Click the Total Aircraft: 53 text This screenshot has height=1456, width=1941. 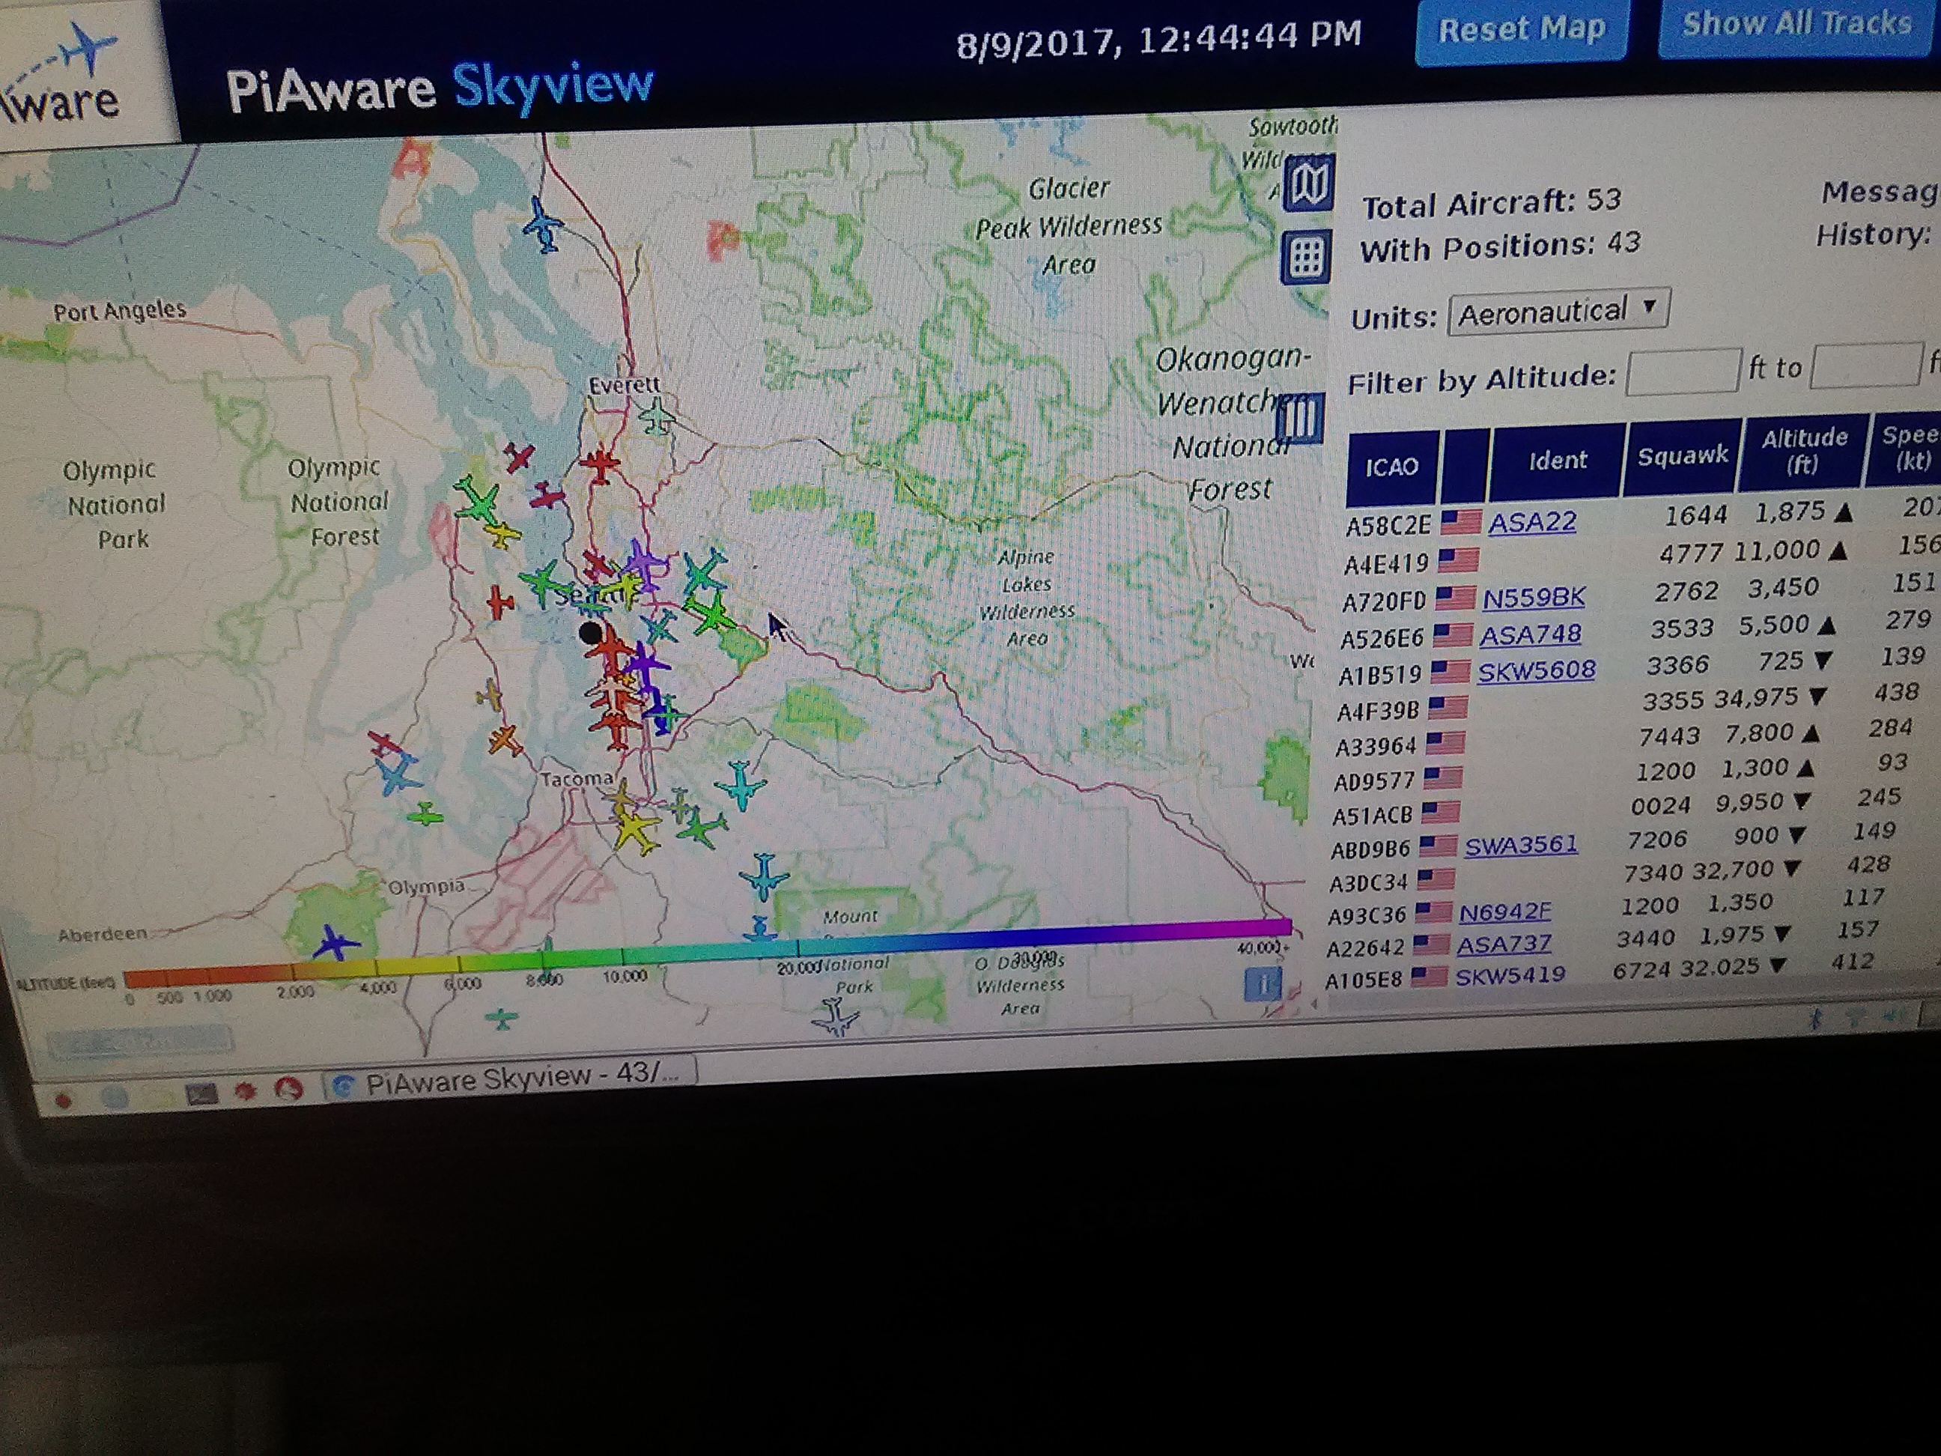pos(1491,203)
